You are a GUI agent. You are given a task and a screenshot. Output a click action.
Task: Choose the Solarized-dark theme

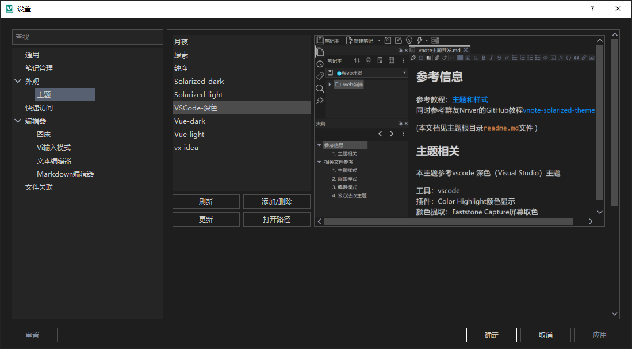(x=242, y=82)
